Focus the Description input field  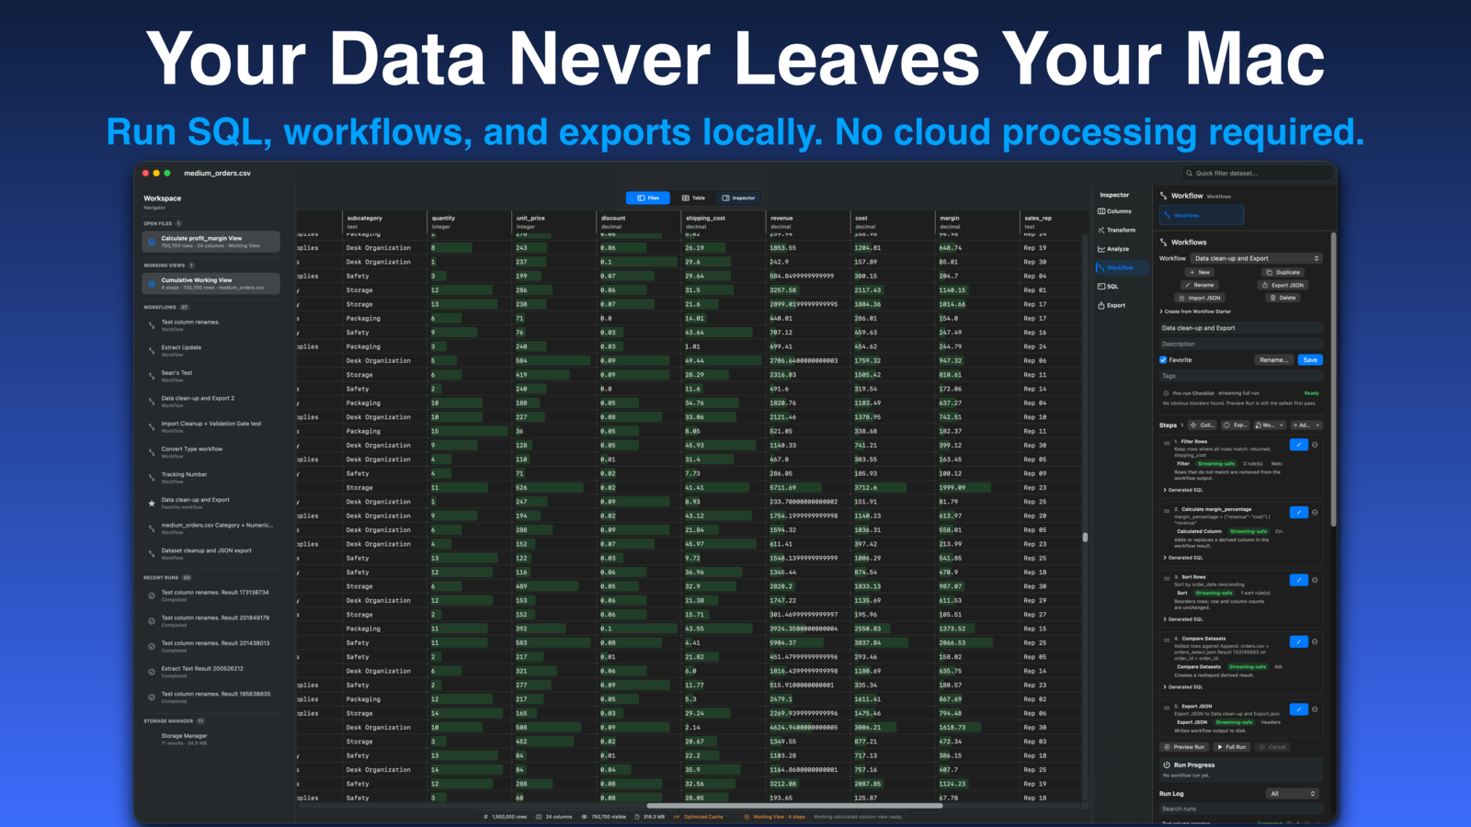pos(1241,344)
